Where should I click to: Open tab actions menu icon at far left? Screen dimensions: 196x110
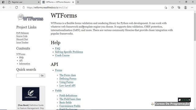[3, 2]
